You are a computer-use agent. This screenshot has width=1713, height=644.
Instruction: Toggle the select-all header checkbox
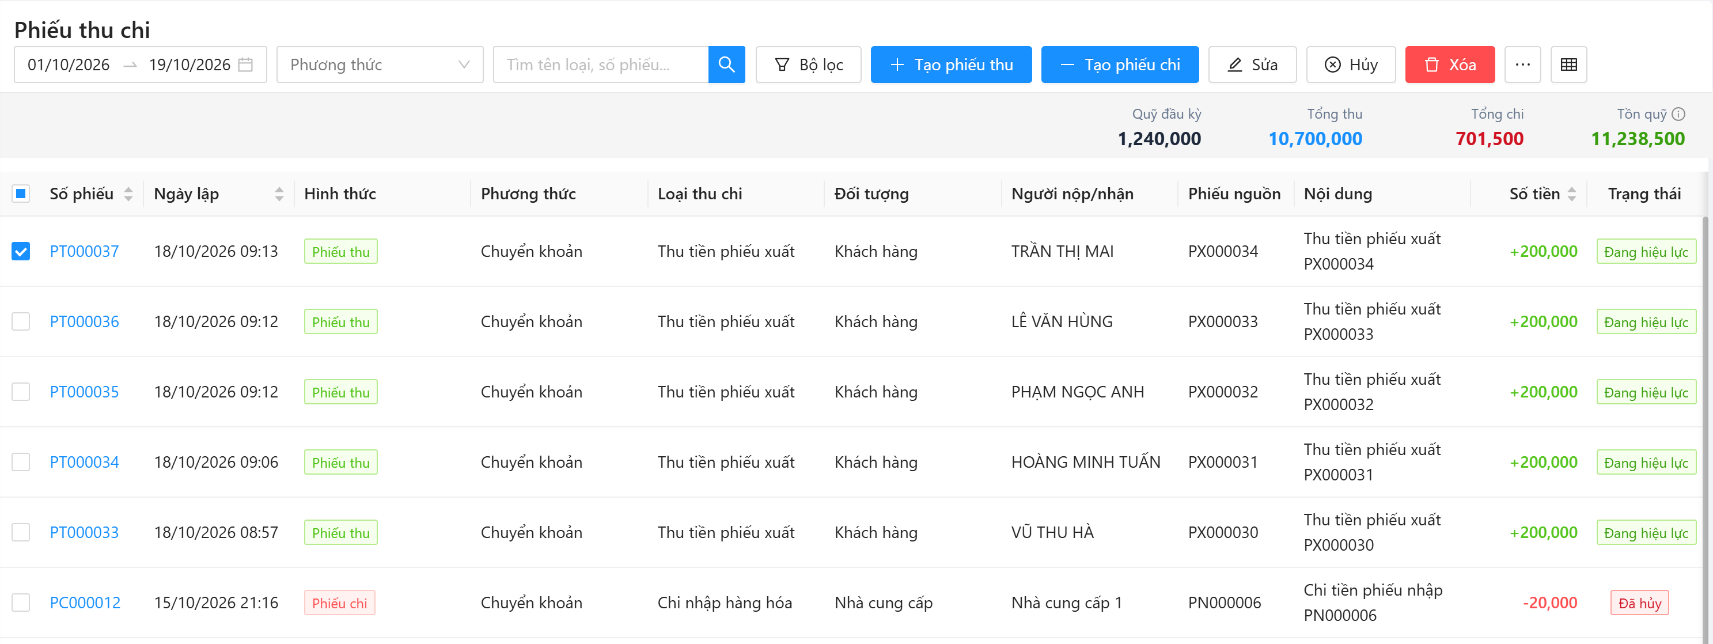(x=21, y=194)
